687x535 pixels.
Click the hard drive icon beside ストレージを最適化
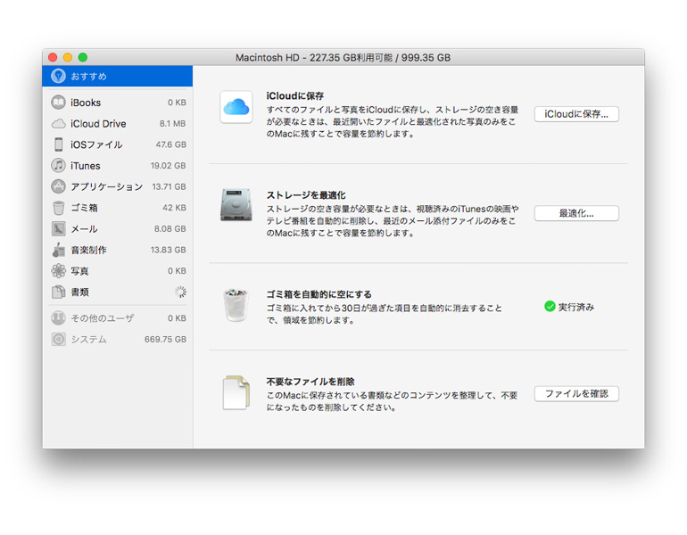pos(236,206)
